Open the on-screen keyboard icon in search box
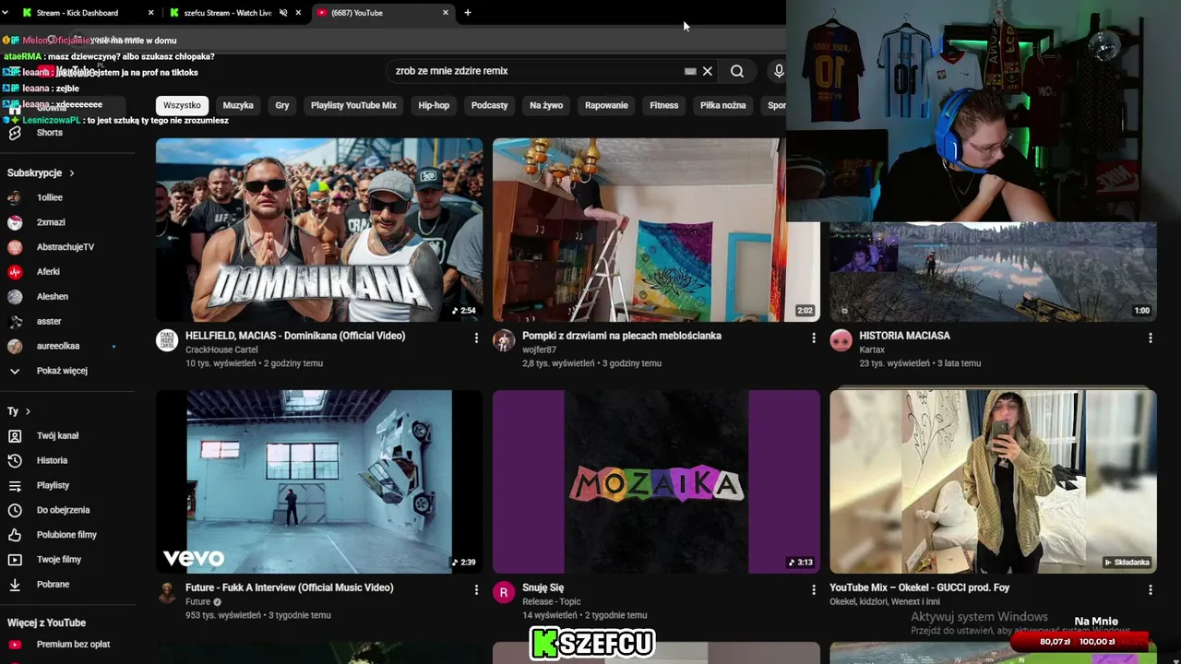1181x664 pixels. pyautogui.click(x=690, y=71)
